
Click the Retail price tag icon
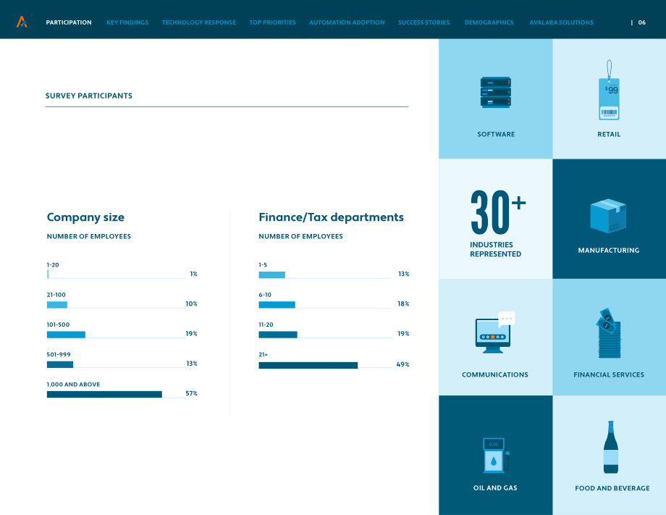pos(609,90)
